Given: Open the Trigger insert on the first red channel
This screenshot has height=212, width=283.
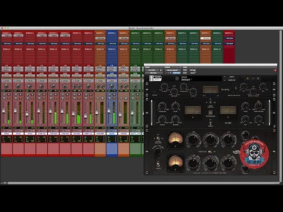Looking at the screenshot, I should pyautogui.click(x=6, y=35).
